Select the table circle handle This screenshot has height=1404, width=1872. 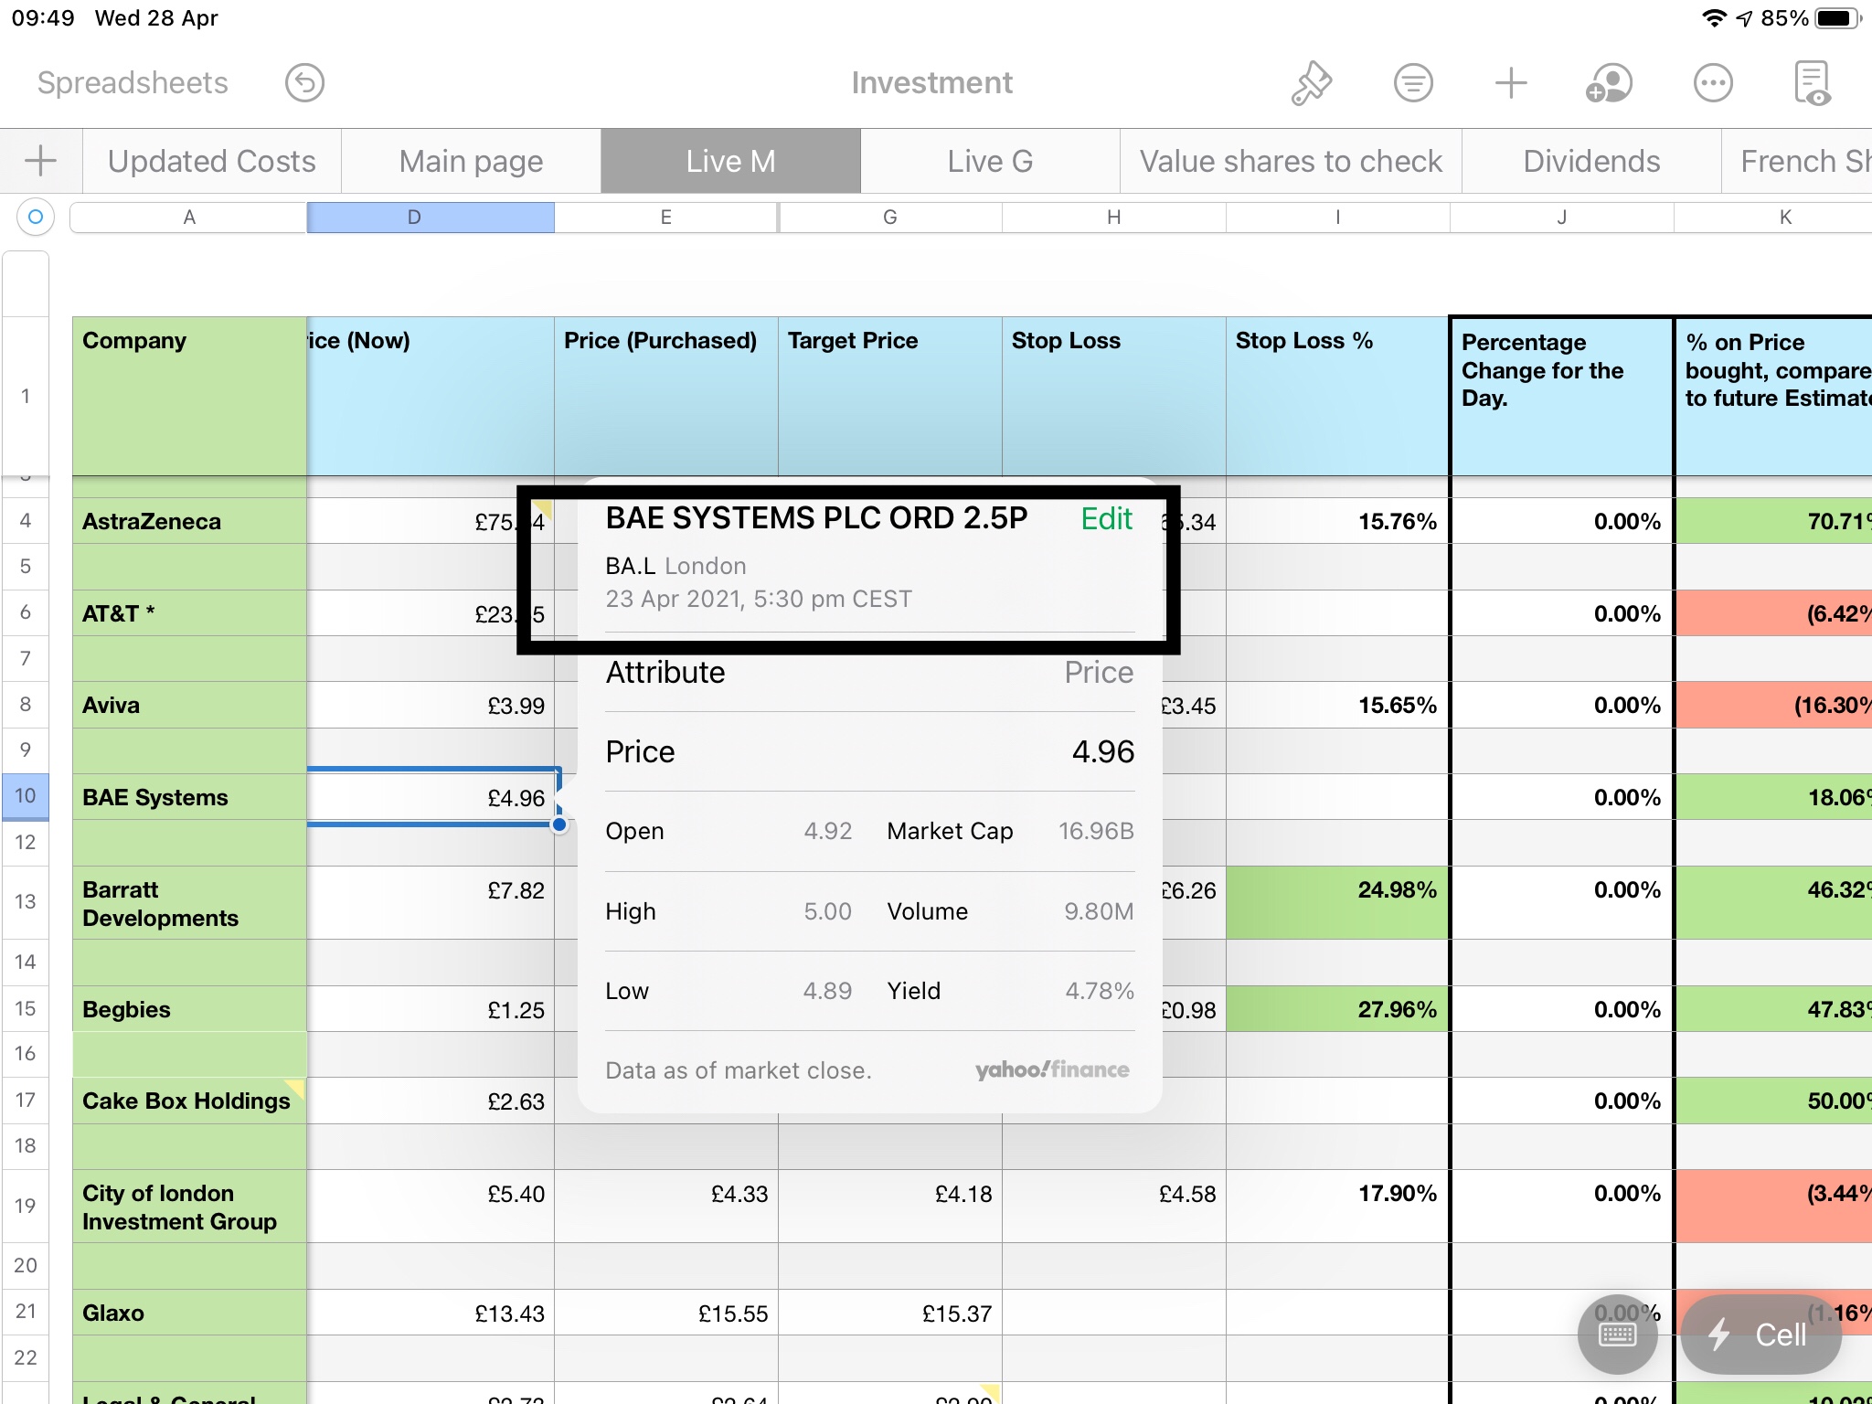36,217
